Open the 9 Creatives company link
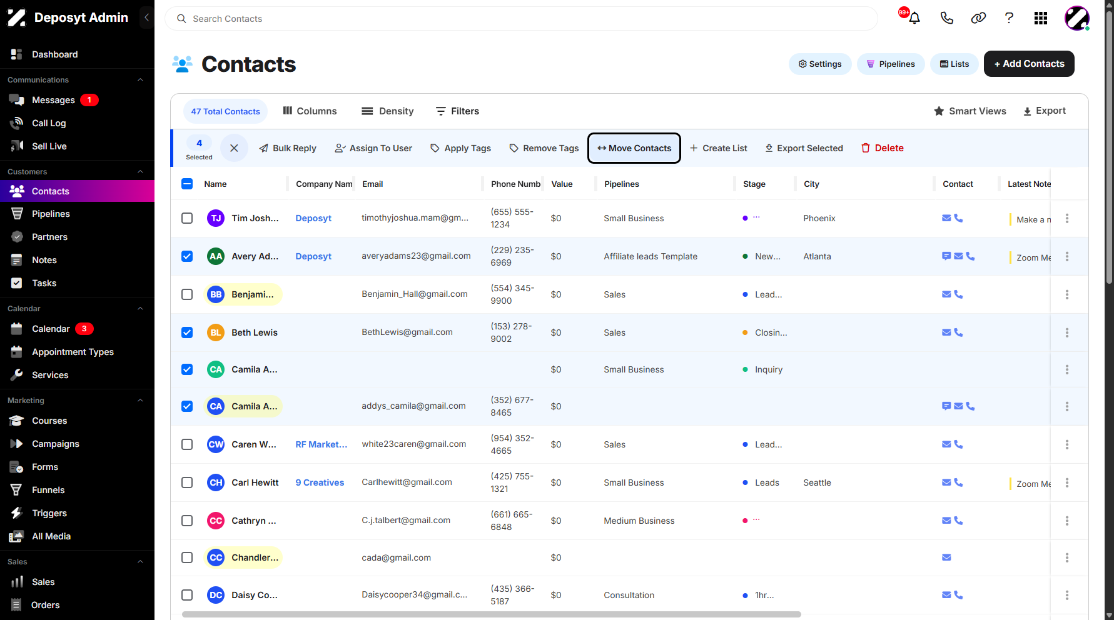1114x620 pixels. [x=320, y=482]
